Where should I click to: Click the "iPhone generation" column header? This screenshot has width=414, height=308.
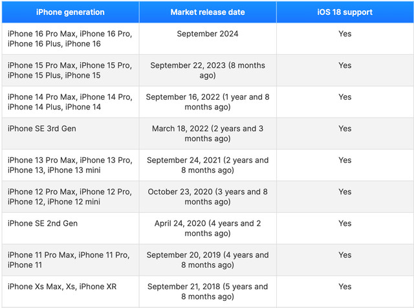pyautogui.click(x=70, y=12)
